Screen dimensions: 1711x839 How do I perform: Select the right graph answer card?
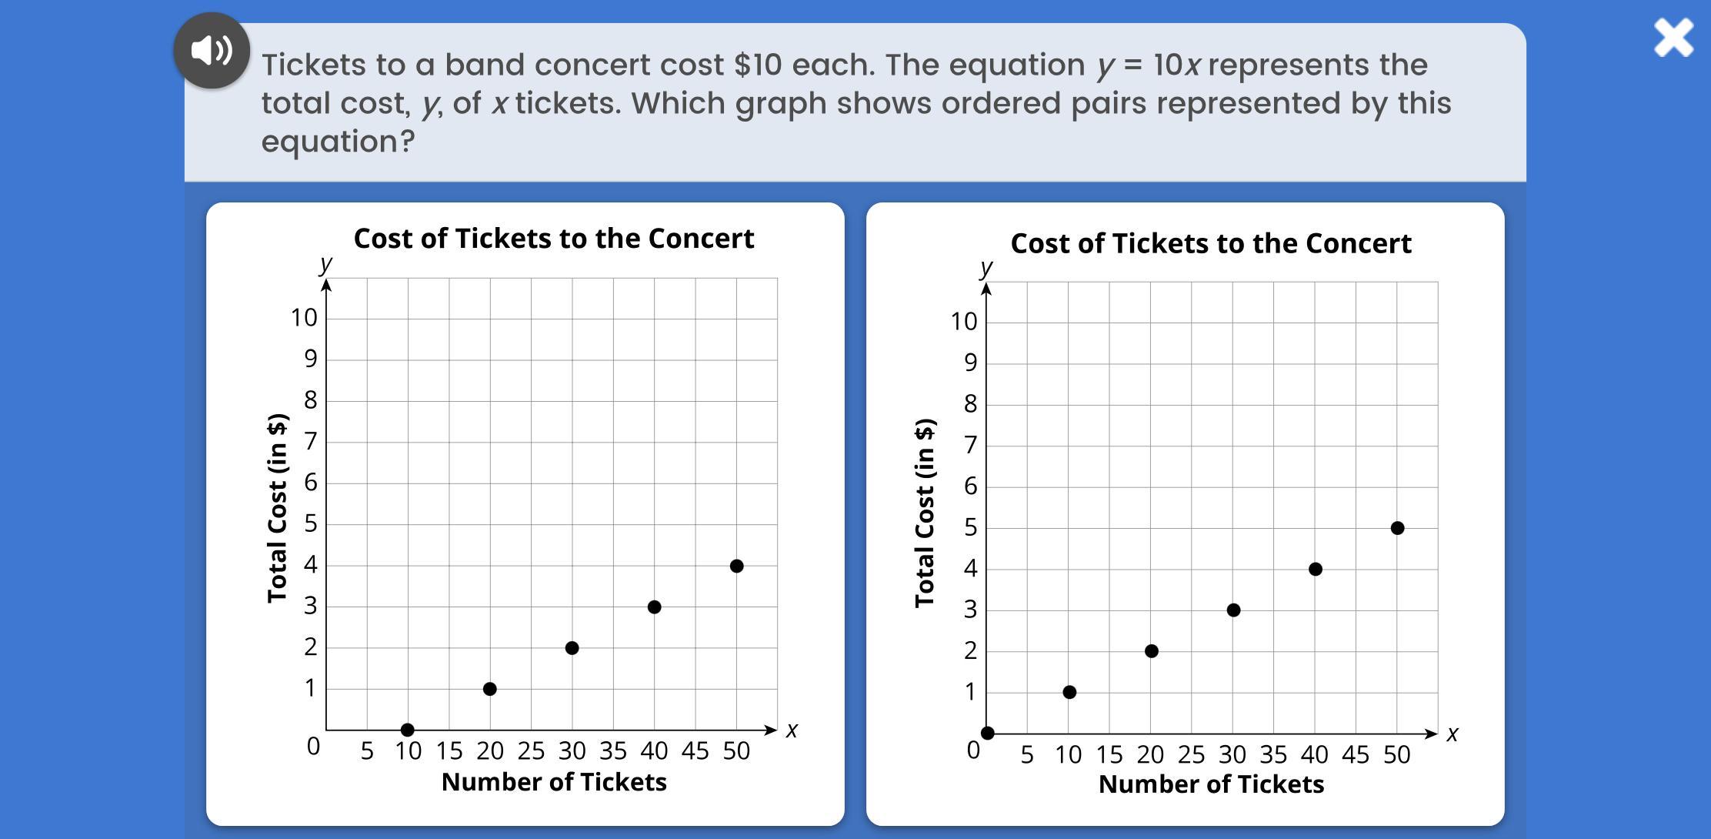pos(1186,514)
